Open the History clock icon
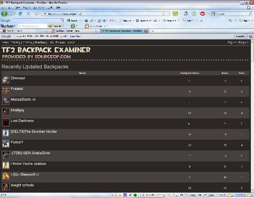The height and width of the screenshot is (198, 254). 194,14
